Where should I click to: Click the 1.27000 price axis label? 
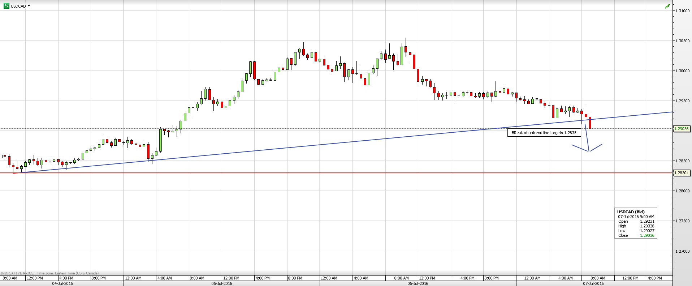[x=682, y=251]
